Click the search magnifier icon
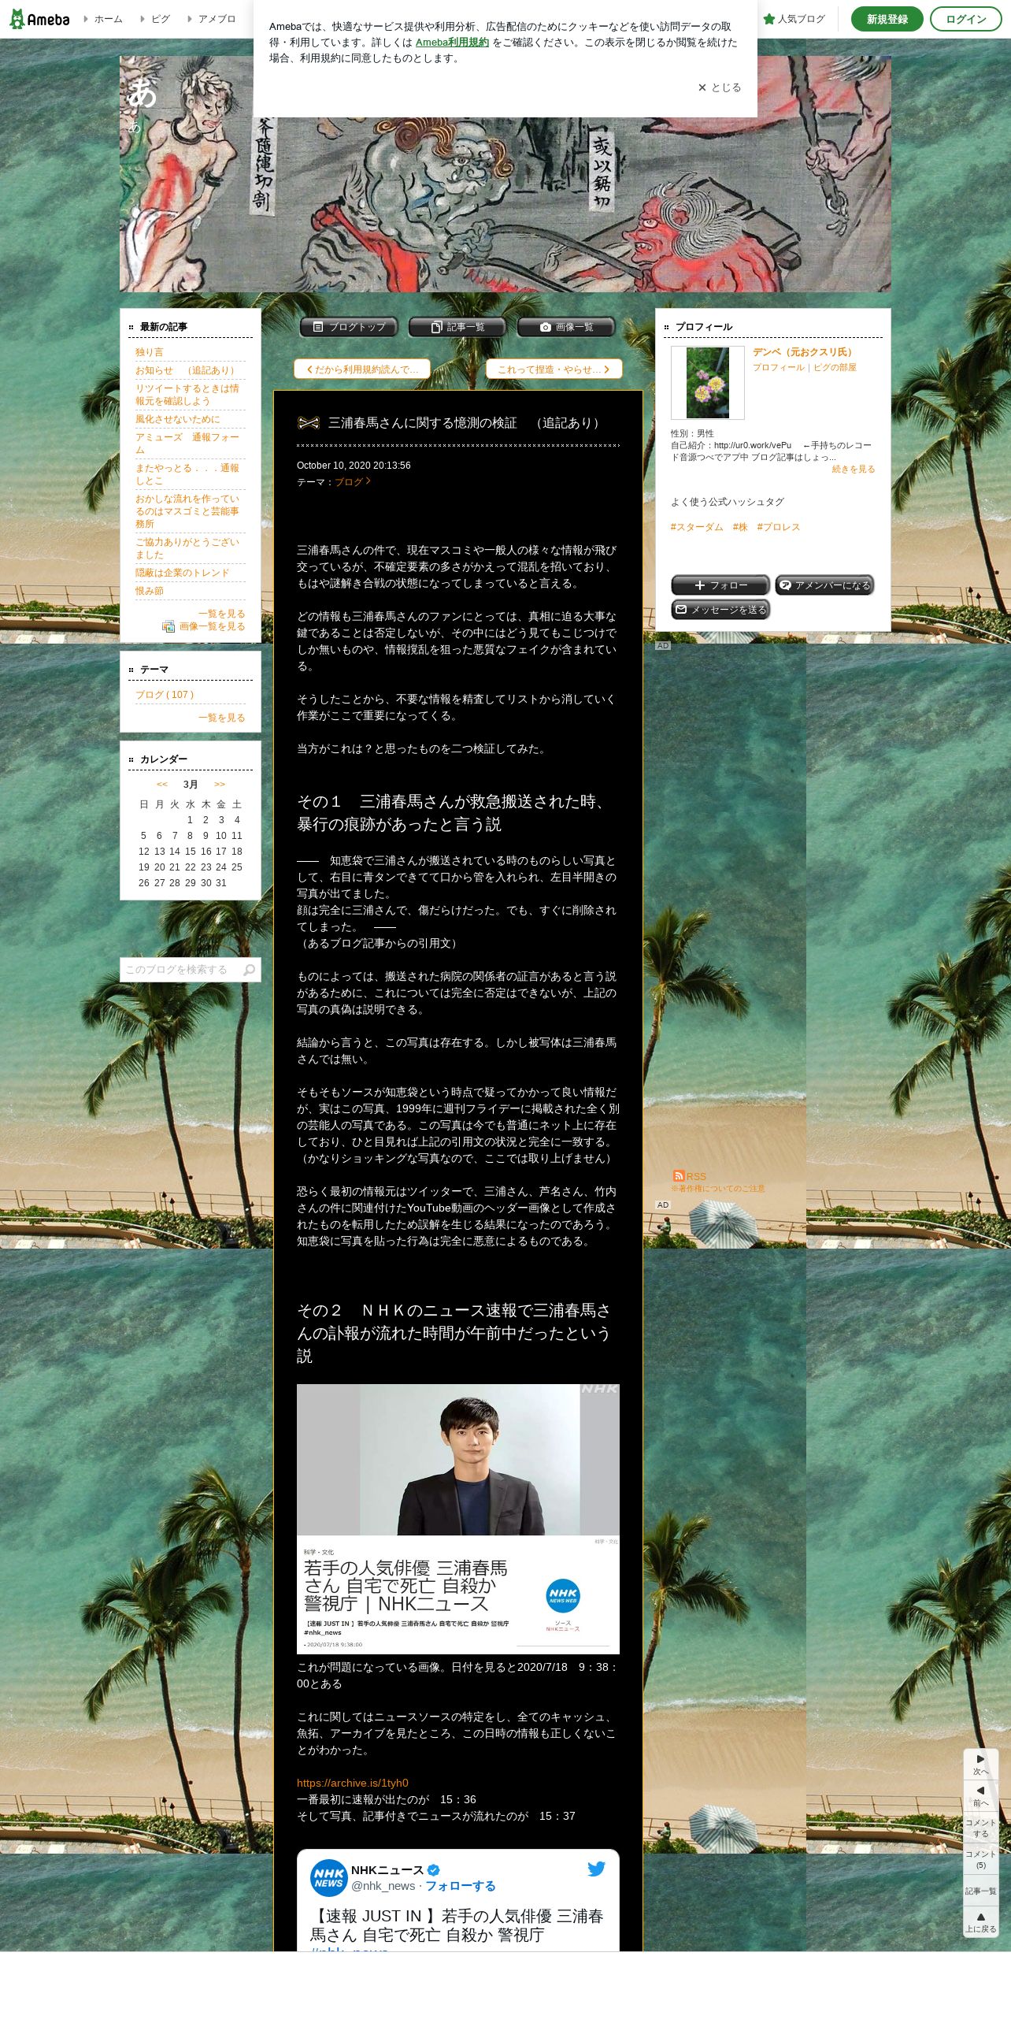Viewport: 1011px width, 2023px height. [x=250, y=970]
